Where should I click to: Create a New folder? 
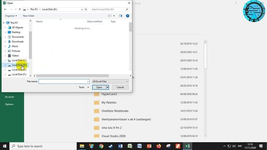29,16
